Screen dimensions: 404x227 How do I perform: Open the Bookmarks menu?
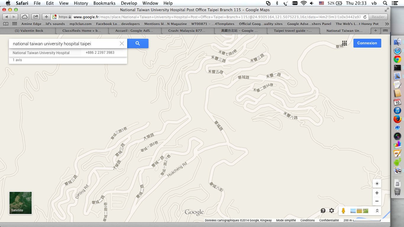(x=104, y=3)
